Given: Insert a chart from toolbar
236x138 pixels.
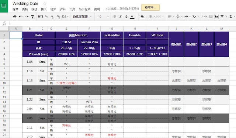Looking at the screenshot, I should [x=216, y=17].
